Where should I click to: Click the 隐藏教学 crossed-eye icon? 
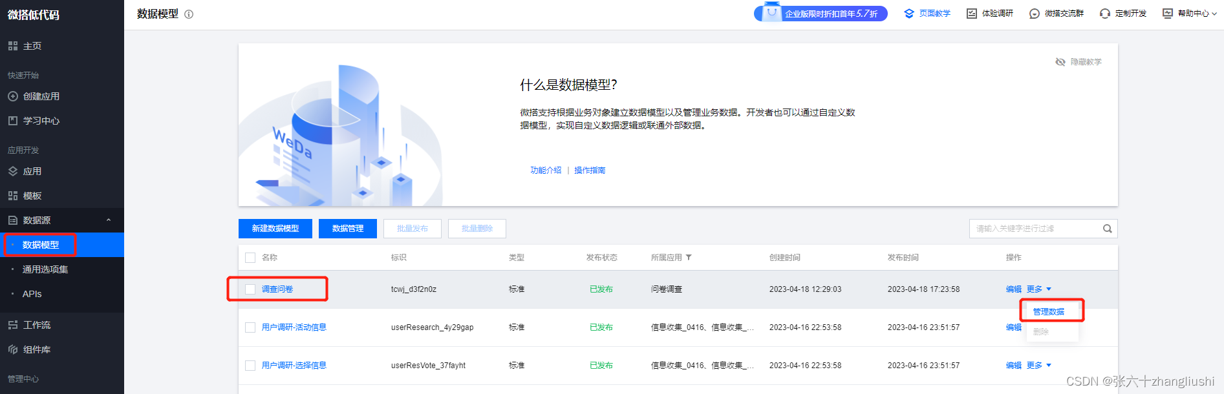[x=1060, y=62]
